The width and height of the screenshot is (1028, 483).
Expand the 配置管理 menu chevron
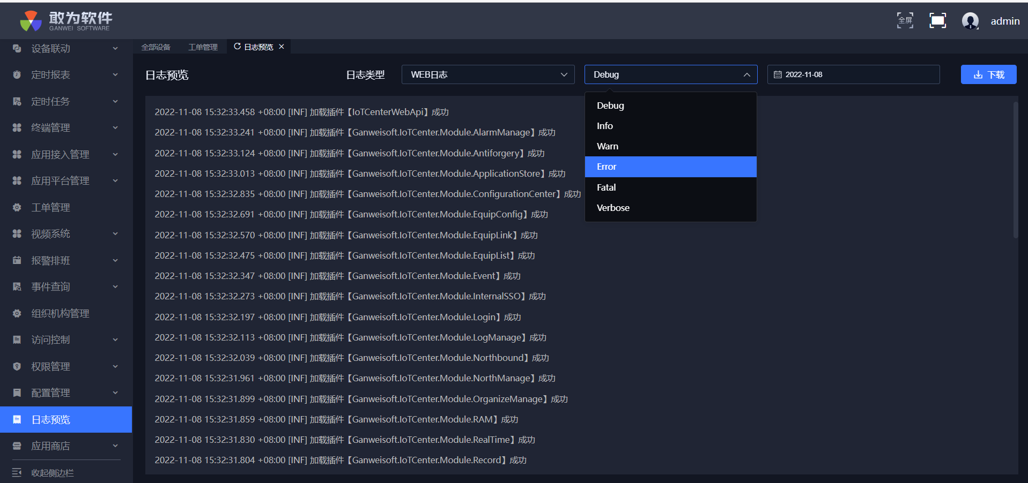pos(115,393)
